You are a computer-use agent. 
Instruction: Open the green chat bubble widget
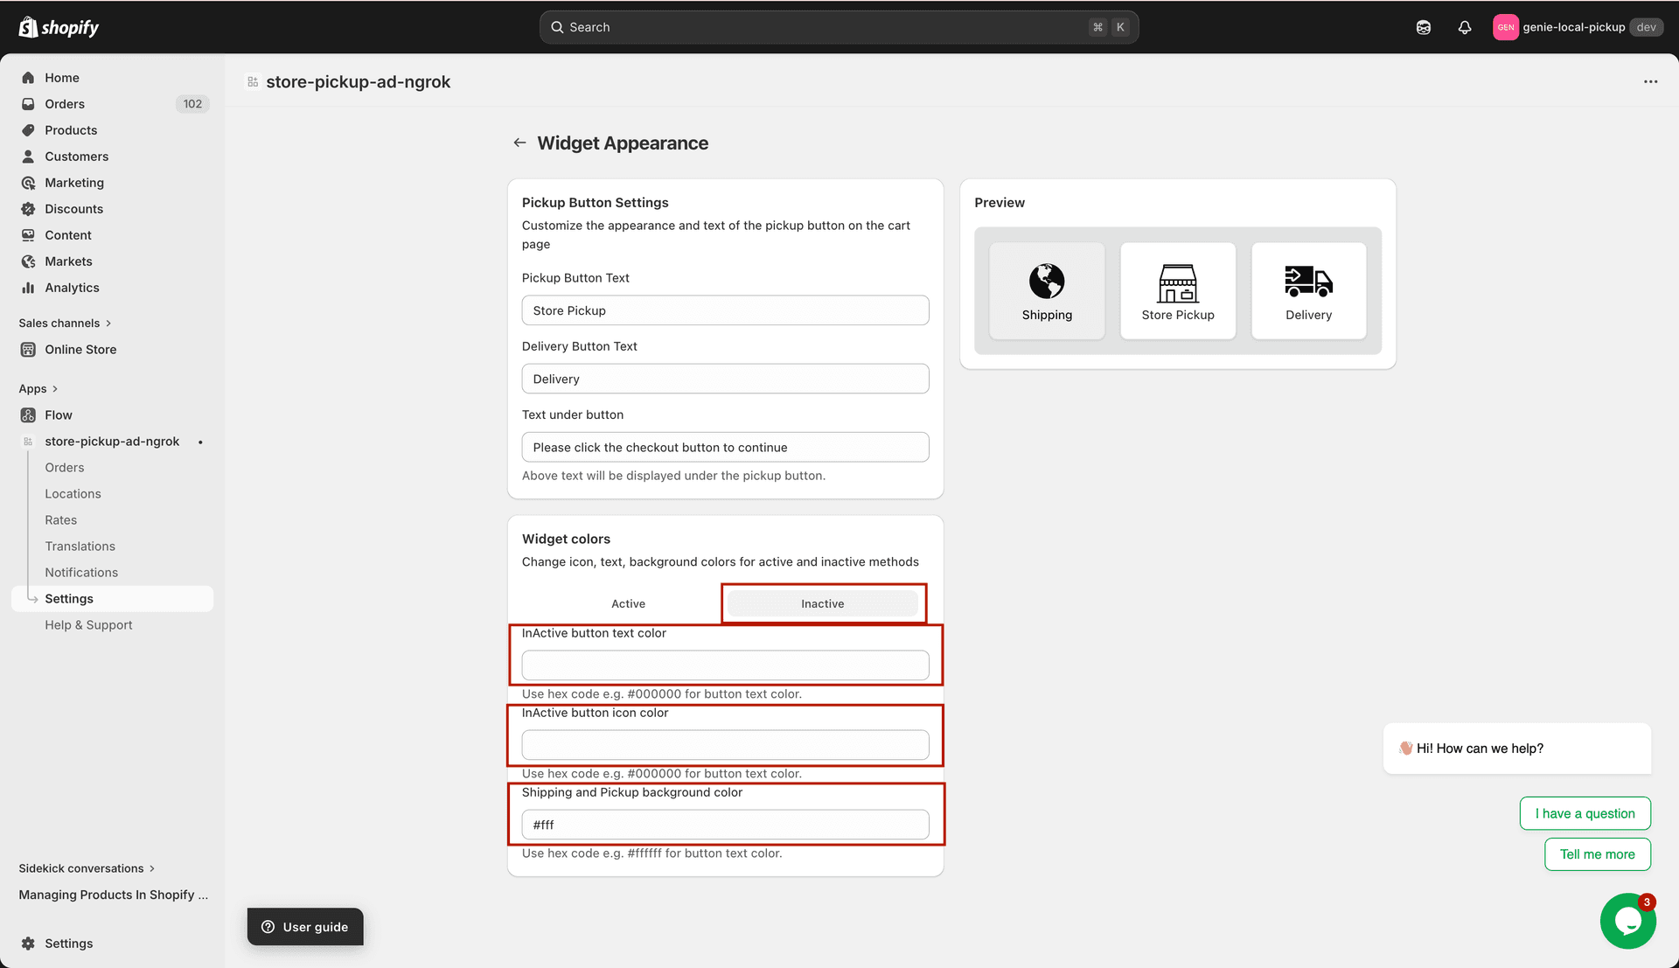point(1627,921)
